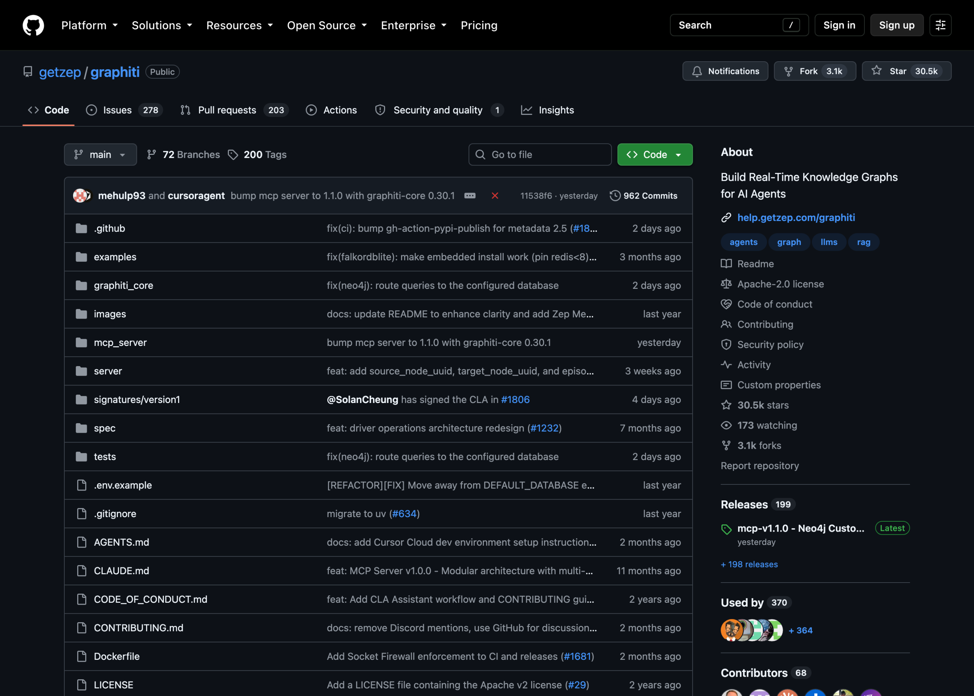This screenshot has height=696, width=974.
Task: Open pull request #1232 link
Action: pos(544,428)
